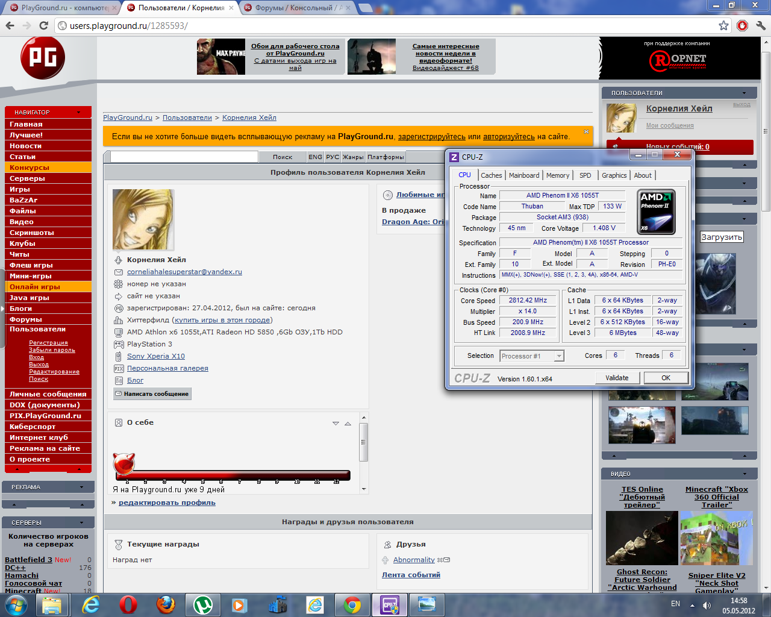Click the AMD Phenom II logo in CPU-Z

656,211
